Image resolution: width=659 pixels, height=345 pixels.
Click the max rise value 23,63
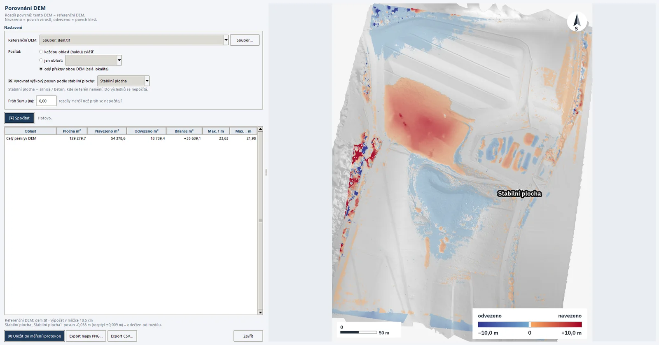[x=224, y=139]
